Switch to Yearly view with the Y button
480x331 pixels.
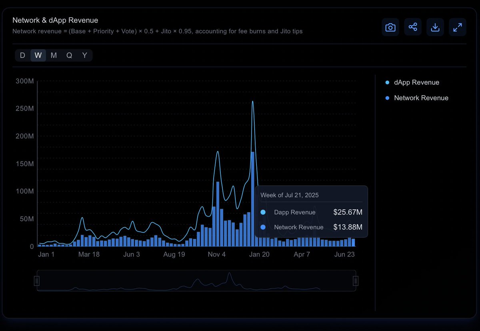(x=84, y=55)
